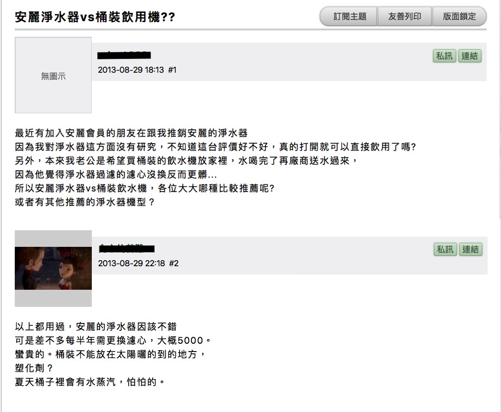Click the second poster's cartoon avatar
Viewport: 501px width, 412px height.
point(53,268)
